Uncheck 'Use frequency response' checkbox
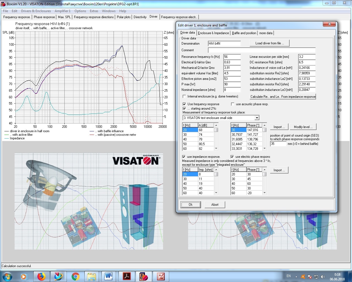Viewport: 352px width, 282px height. (184, 104)
